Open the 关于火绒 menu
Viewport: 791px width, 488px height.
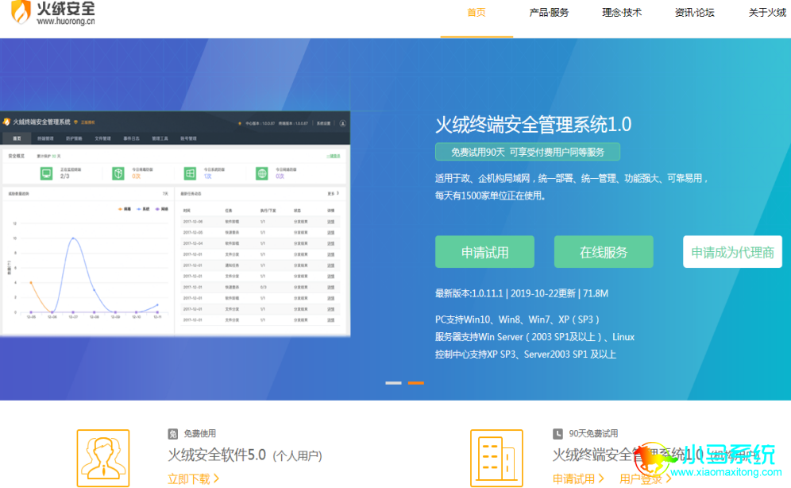pyautogui.click(x=767, y=13)
